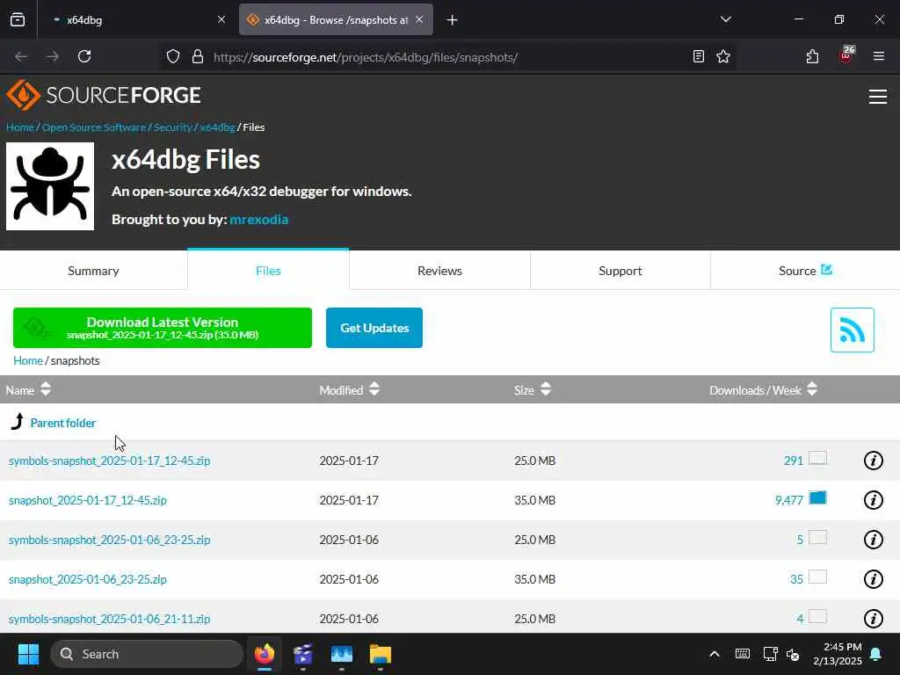
Task: Click the 35 downloads count link
Action: (796, 579)
